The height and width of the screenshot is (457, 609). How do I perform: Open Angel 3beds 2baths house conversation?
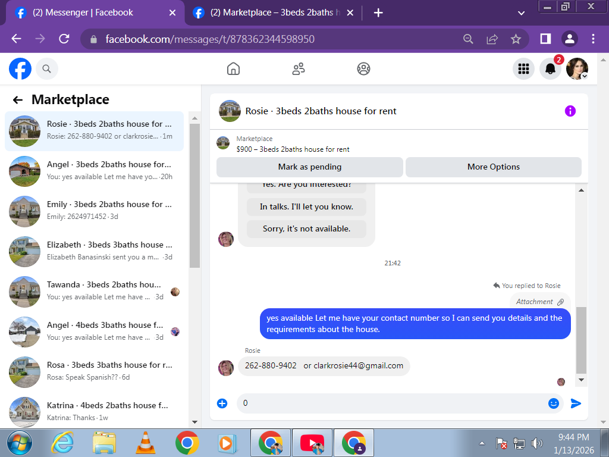94,171
